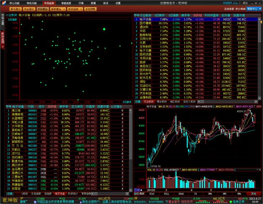Open the 设置 menu
263x204 pixels.
pyautogui.click(x=118, y=3)
